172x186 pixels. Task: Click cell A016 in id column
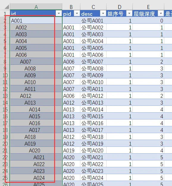click(x=36, y=123)
